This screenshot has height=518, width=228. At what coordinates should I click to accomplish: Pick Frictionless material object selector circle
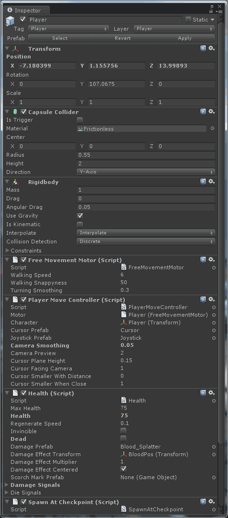(213, 128)
